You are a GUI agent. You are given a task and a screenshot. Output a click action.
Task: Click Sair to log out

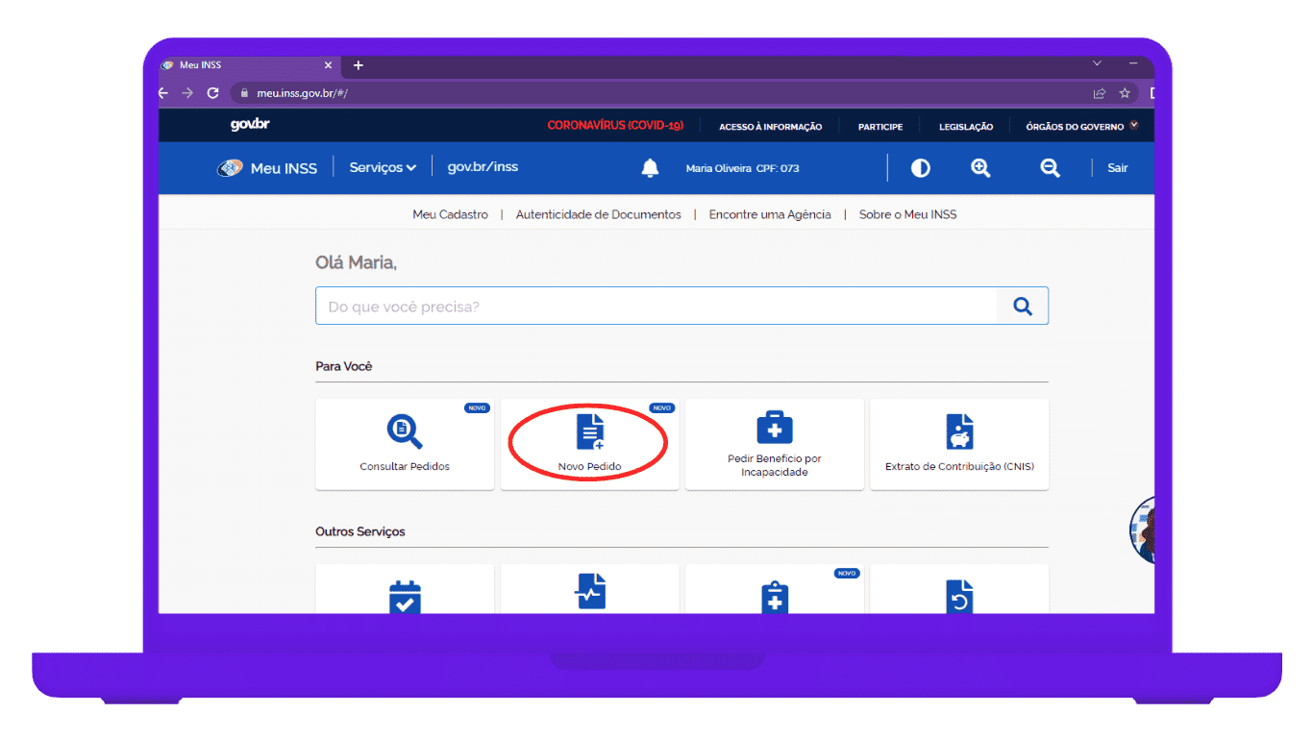(1117, 168)
